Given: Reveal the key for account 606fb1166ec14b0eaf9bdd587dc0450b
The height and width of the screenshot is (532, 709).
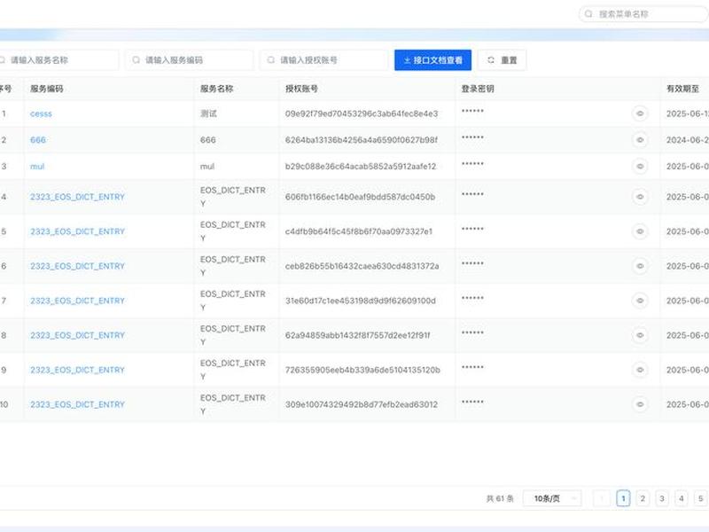Looking at the screenshot, I should point(640,197).
